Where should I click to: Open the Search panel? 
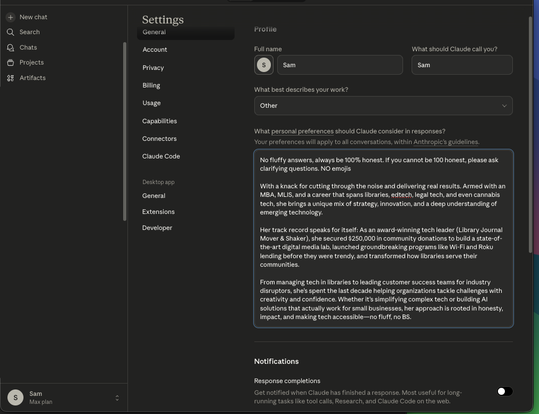[30, 31]
